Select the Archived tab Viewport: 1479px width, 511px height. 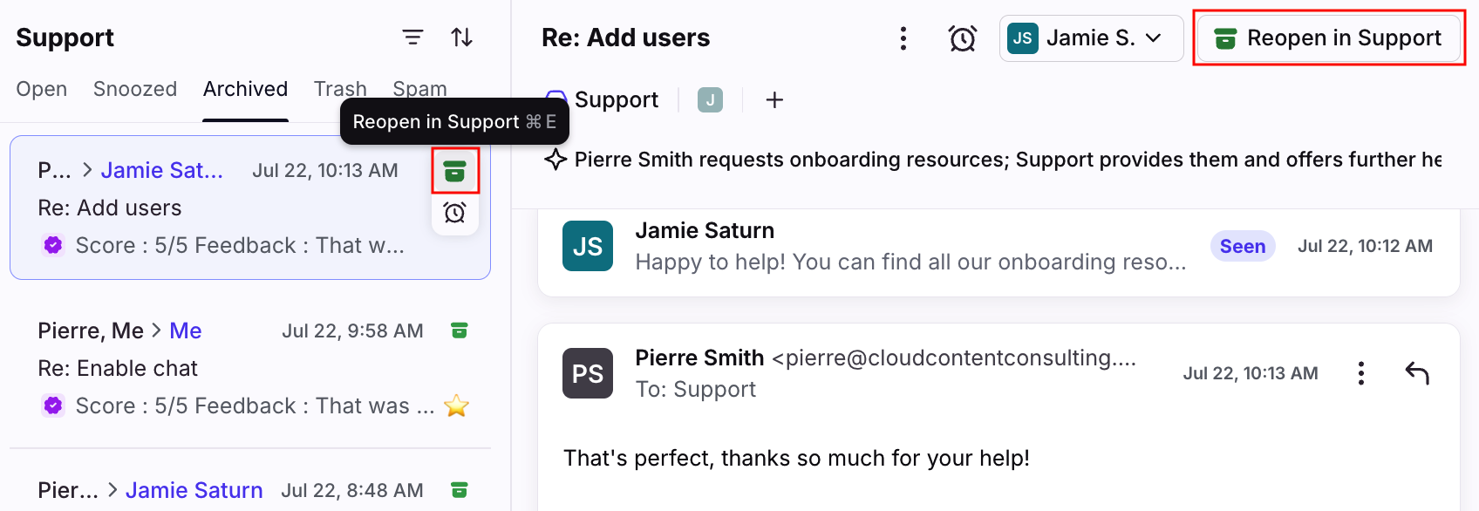tap(245, 89)
